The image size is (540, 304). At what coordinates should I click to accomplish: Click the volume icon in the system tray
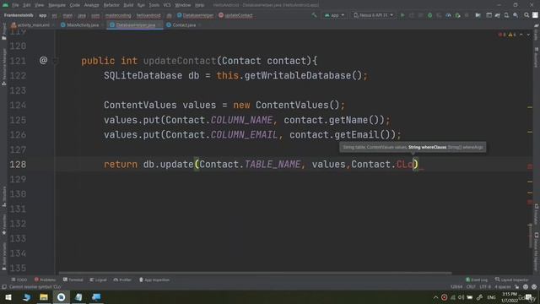point(461,297)
